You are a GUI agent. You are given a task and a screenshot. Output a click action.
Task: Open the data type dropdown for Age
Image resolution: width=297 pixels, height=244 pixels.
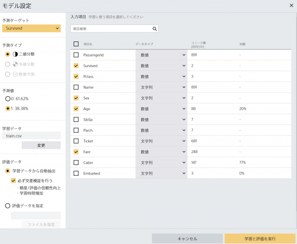pyautogui.click(x=161, y=109)
